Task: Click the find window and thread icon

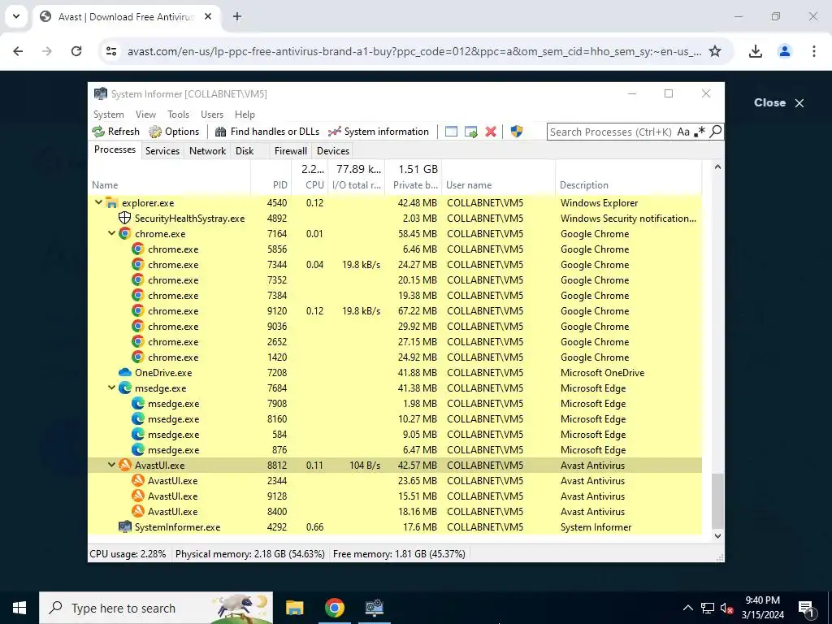Action: coord(470,132)
